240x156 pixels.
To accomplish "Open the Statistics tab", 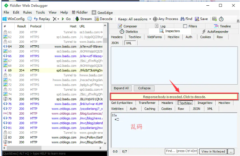I will pos(129,32).
